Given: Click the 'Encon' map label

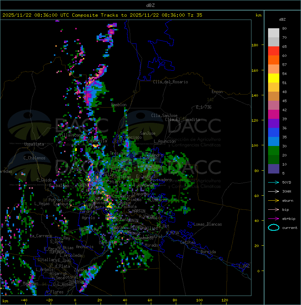Looking at the screenshot, I should tap(217, 92).
